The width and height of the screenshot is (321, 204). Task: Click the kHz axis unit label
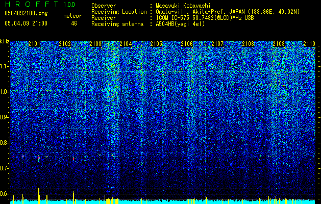pyautogui.click(x=5, y=41)
